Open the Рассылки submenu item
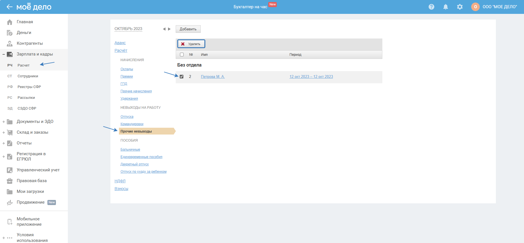 26,98
